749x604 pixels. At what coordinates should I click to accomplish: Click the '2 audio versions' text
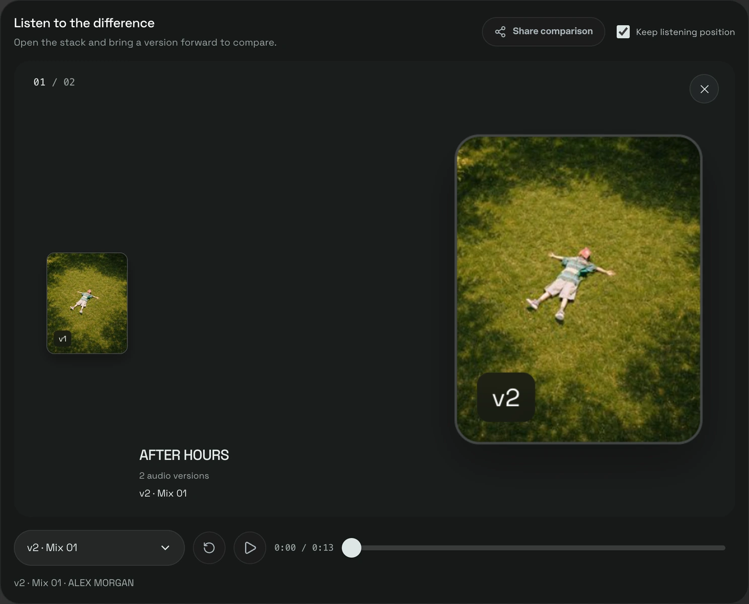coord(174,476)
